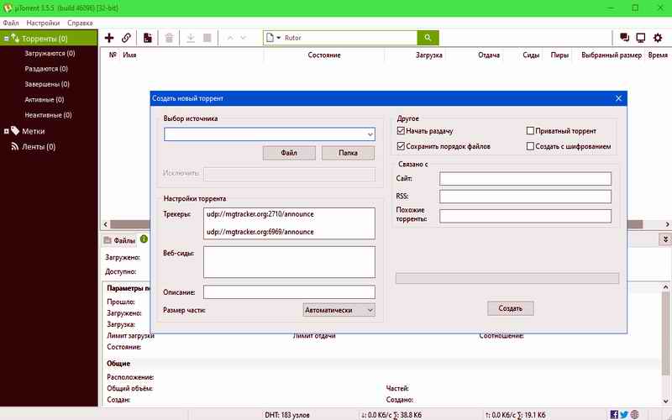Click the Facebook icon in status bar
672x420 pixels.
tap(615, 414)
